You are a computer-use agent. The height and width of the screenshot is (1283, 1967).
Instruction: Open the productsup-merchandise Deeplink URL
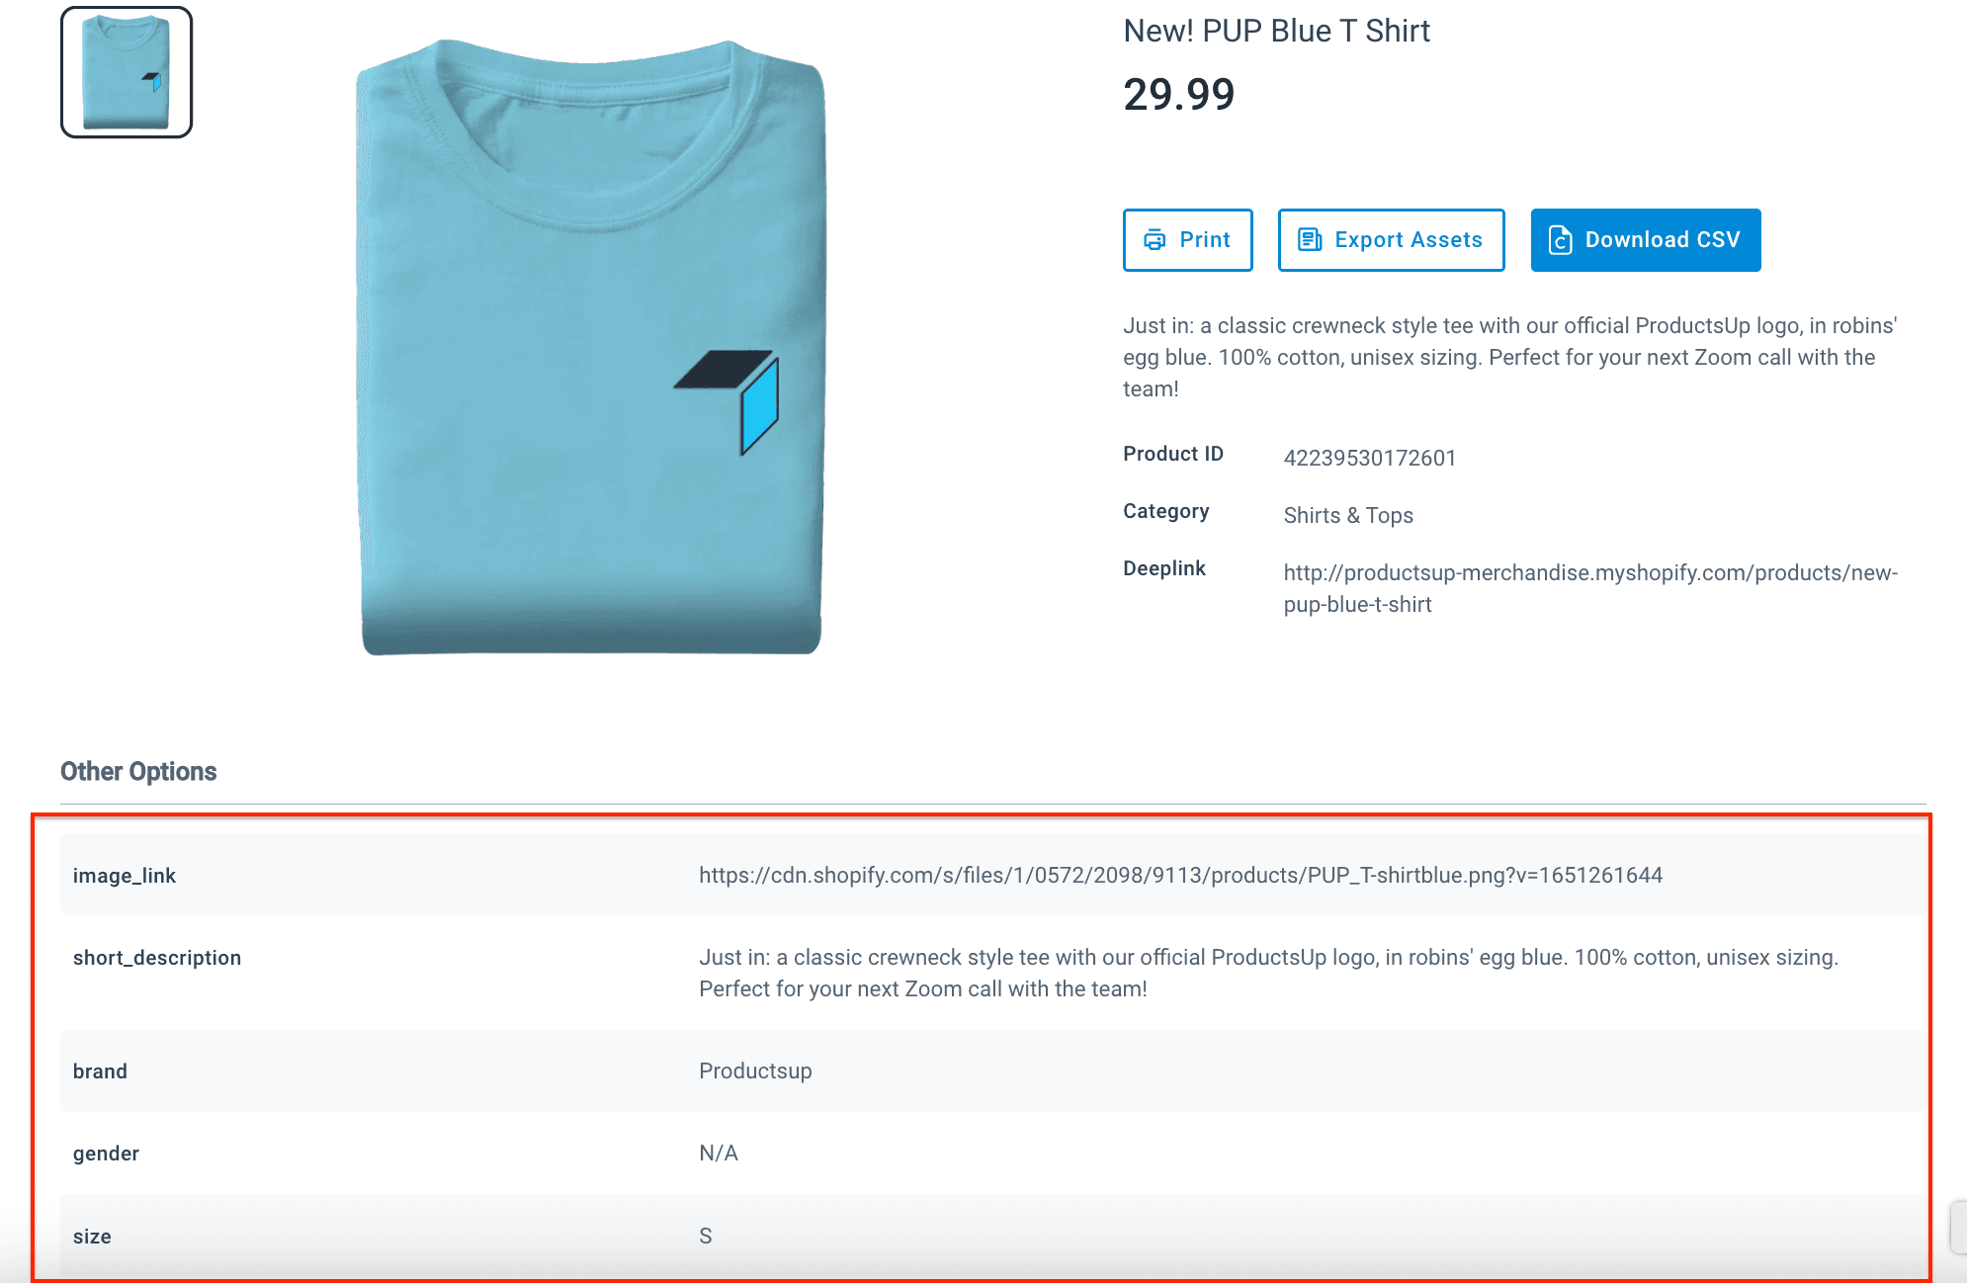pos(1589,588)
